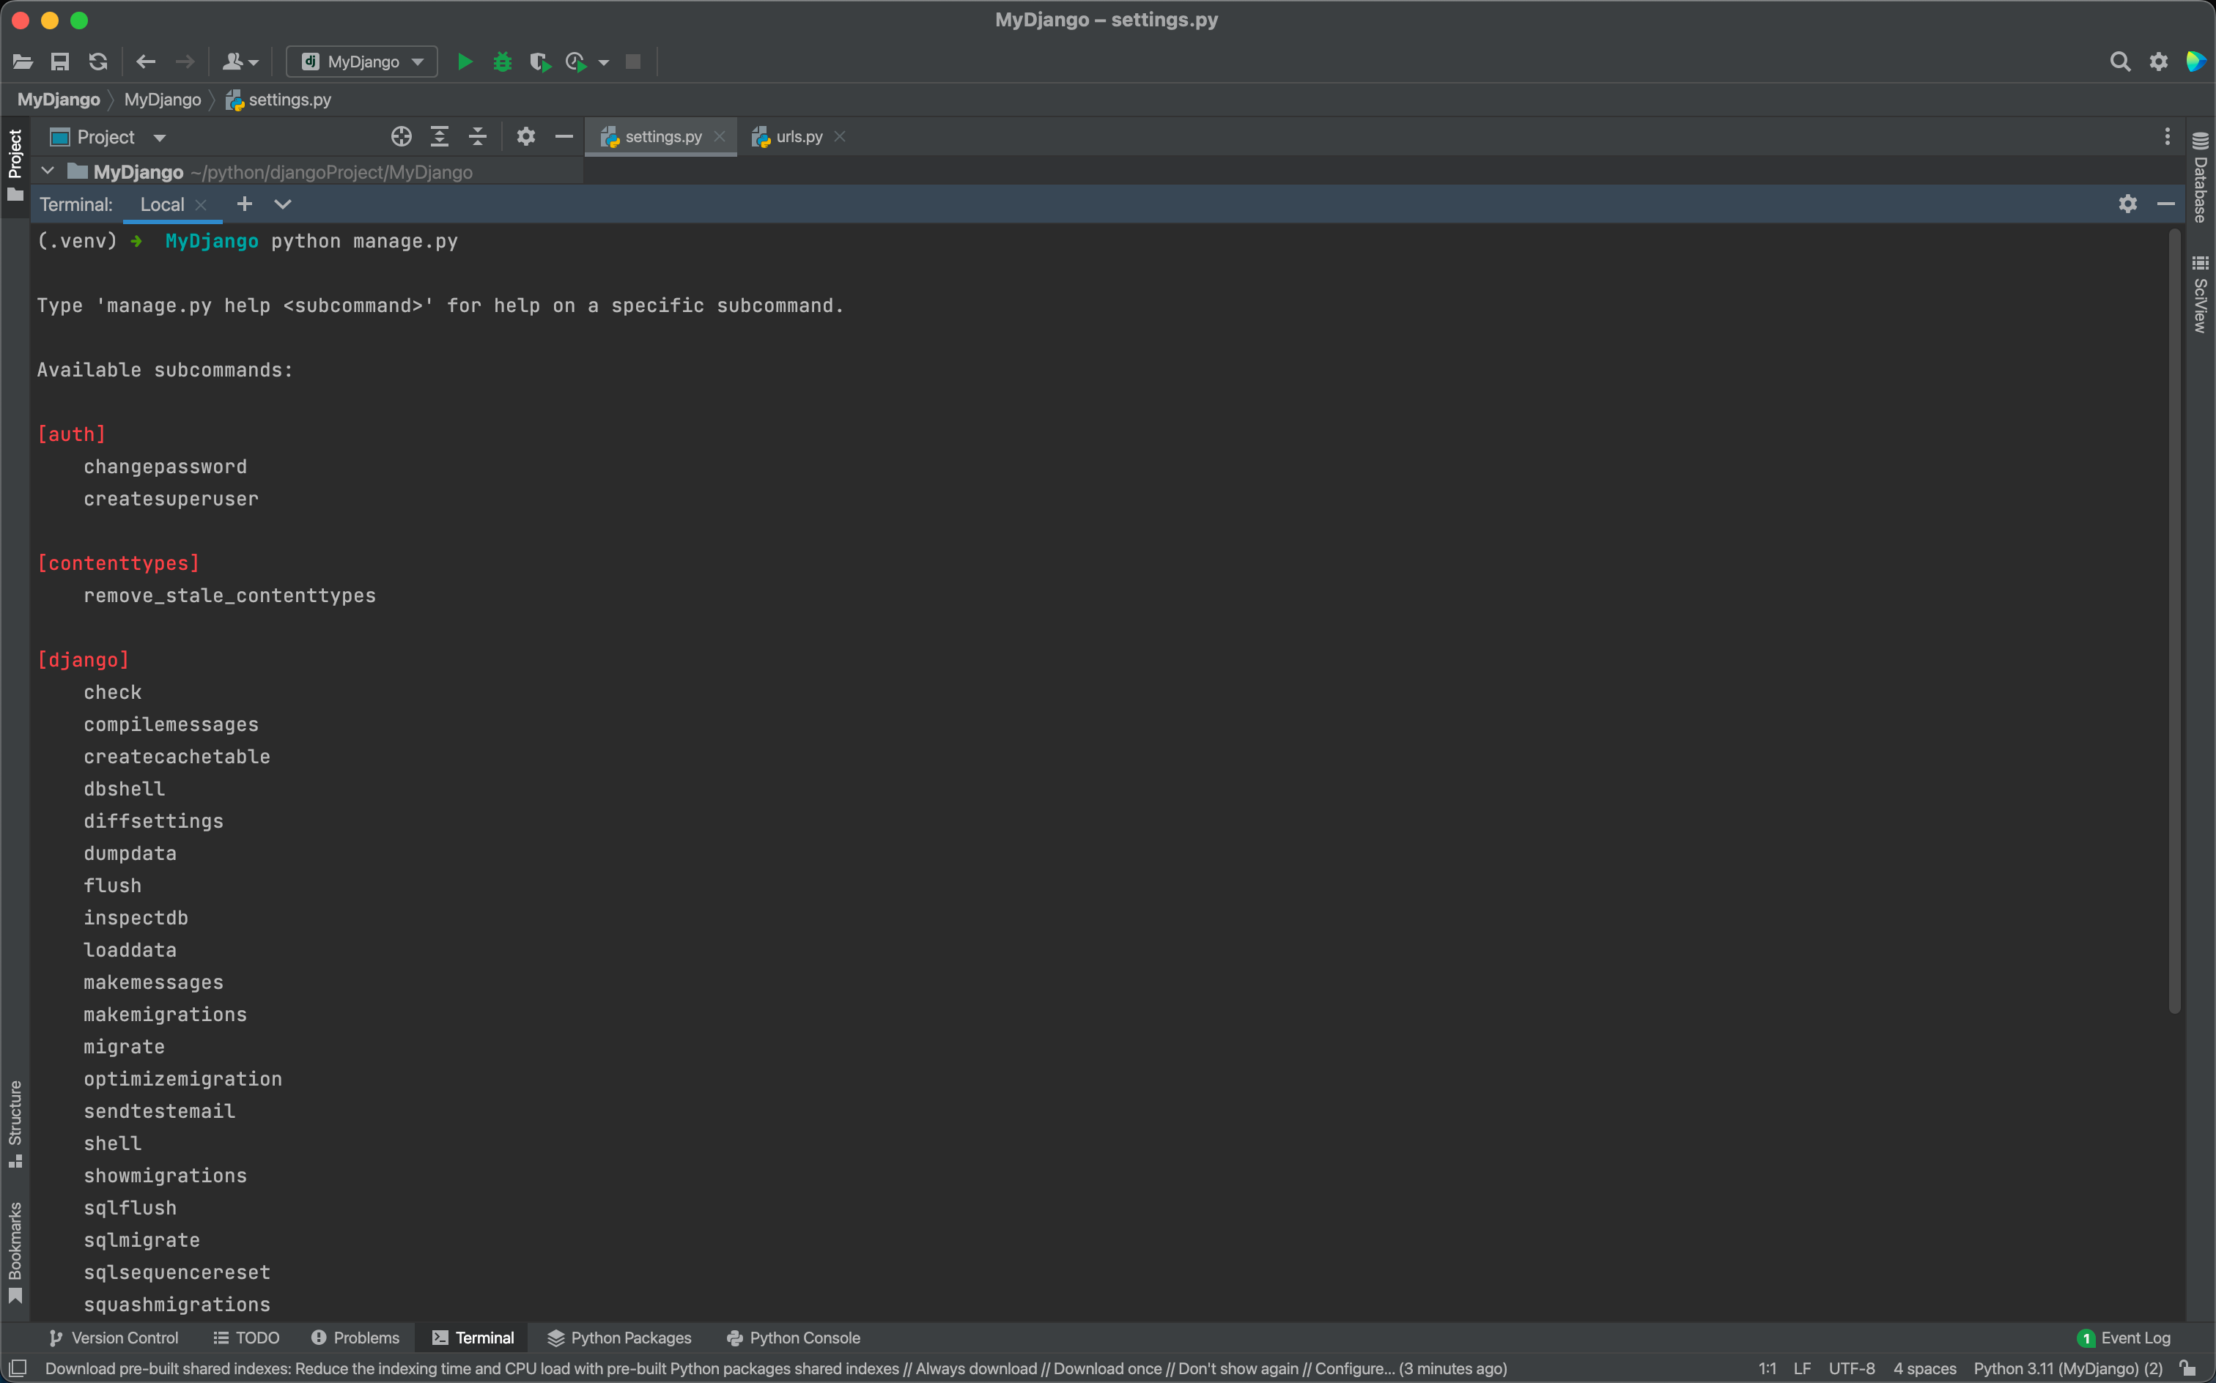Click Collapse All in project panel
The height and width of the screenshot is (1383, 2216).
(478, 137)
